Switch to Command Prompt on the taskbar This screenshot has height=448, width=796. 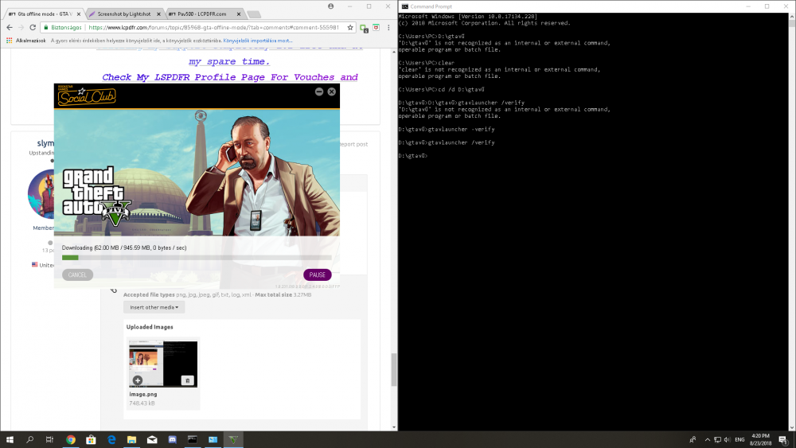tap(193, 439)
